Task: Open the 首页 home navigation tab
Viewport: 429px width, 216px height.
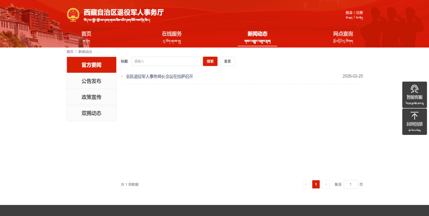Action: point(86,36)
